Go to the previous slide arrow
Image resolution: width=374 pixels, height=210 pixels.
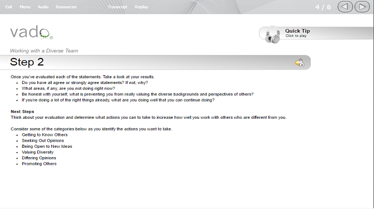[345, 7]
